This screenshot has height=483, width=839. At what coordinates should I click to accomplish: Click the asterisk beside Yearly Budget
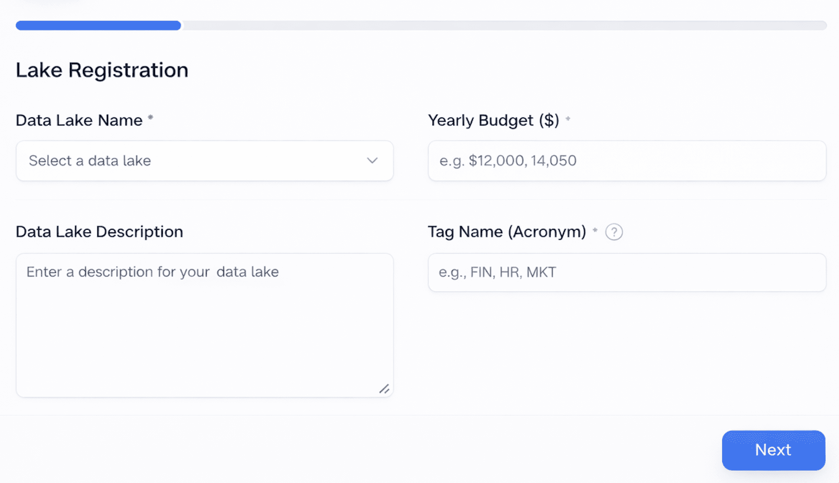coord(568,117)
